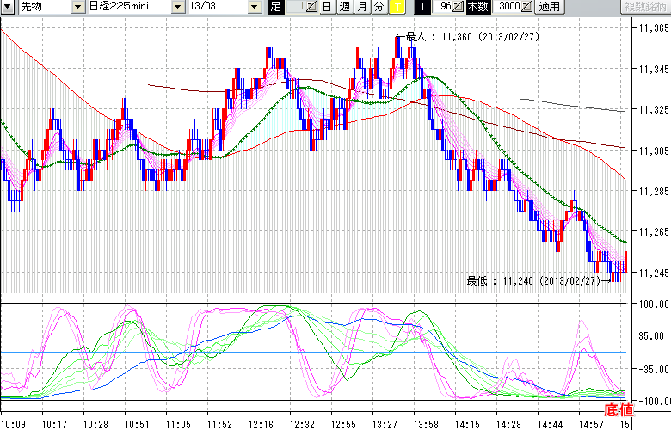Select the daily (日) chart period button
This screenshot has height=430, width=671.
tap(329, 7)
